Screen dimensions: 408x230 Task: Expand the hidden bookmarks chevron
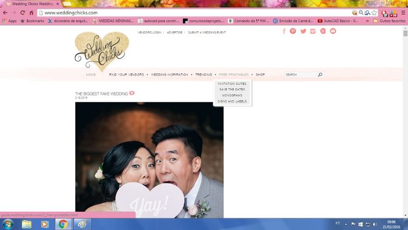tap(367, 21)
